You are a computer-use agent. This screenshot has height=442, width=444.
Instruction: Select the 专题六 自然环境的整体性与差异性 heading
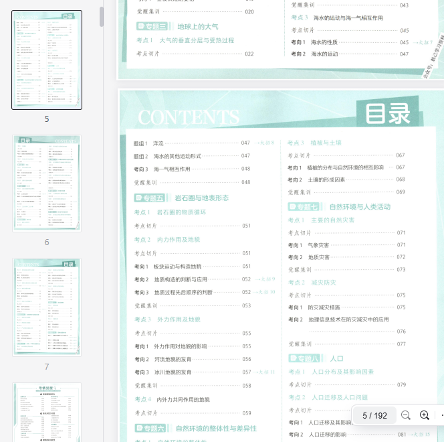tap(196, 428)
